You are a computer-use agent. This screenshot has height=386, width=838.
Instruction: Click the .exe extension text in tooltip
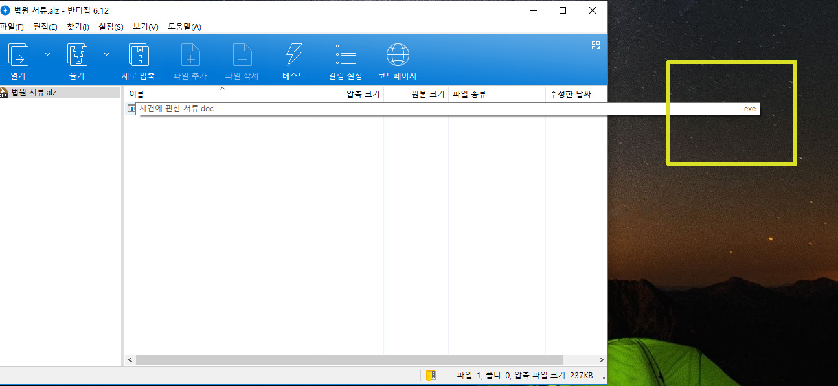pos(749,109)
